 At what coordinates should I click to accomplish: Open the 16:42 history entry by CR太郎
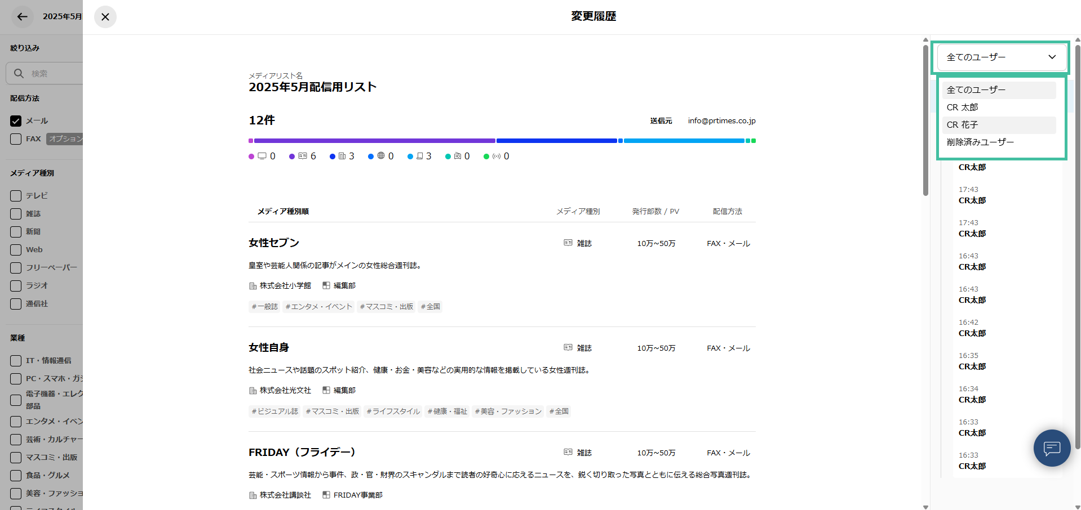click(972, 328)
